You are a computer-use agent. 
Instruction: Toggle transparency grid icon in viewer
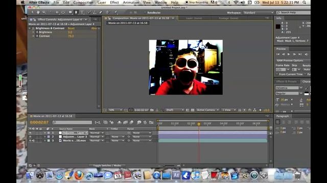coord(193,110)
